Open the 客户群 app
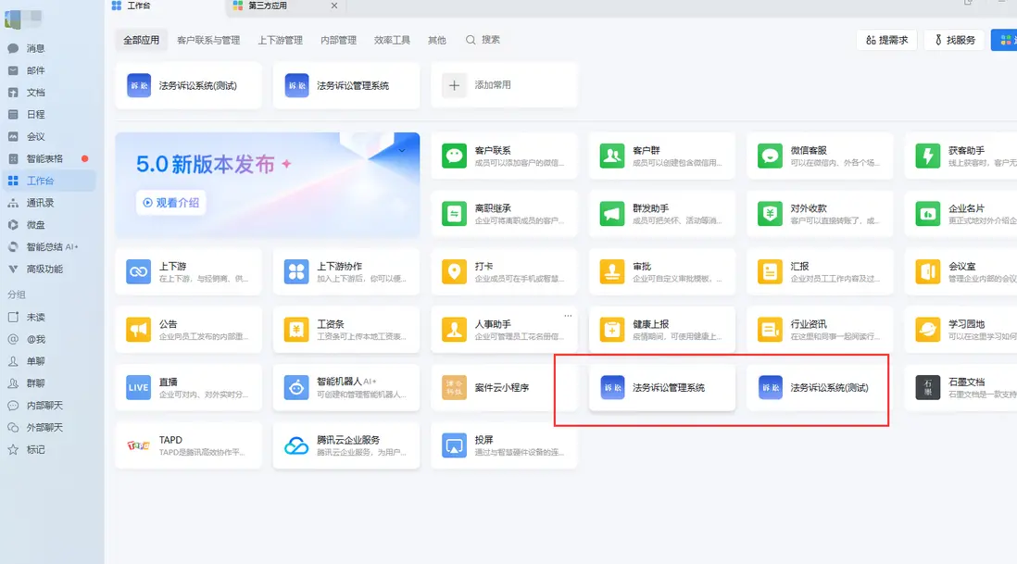Viewport: 1017px width, 564px height. [x=661, y=157]
